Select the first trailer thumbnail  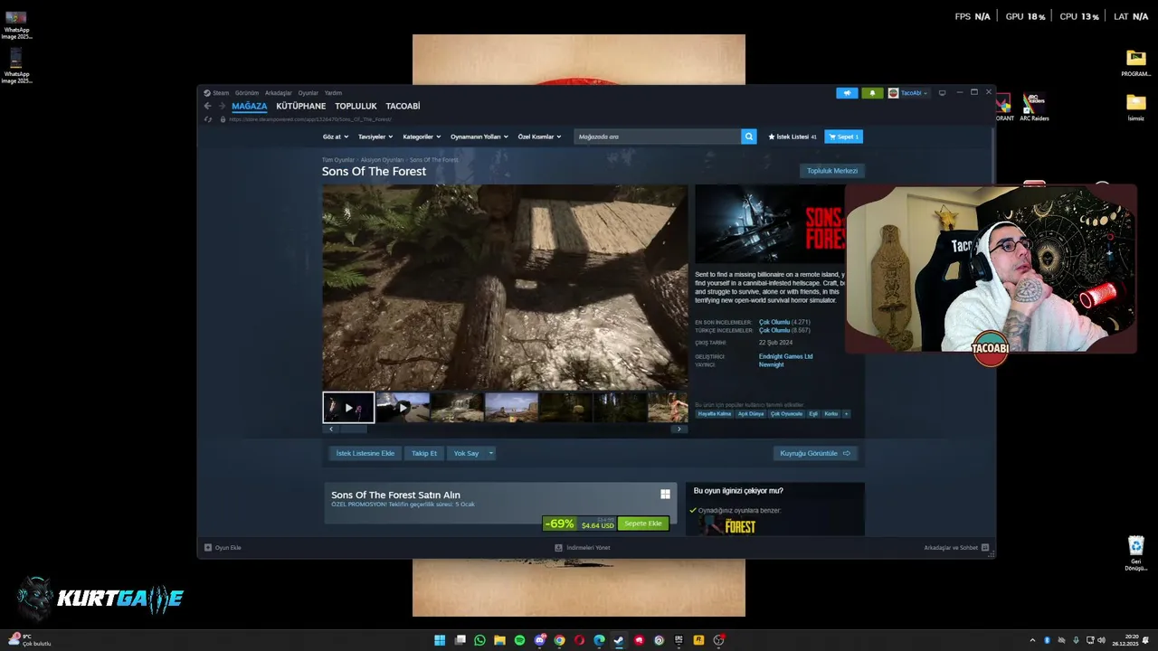pyautogui.click(x=348, y=407)
